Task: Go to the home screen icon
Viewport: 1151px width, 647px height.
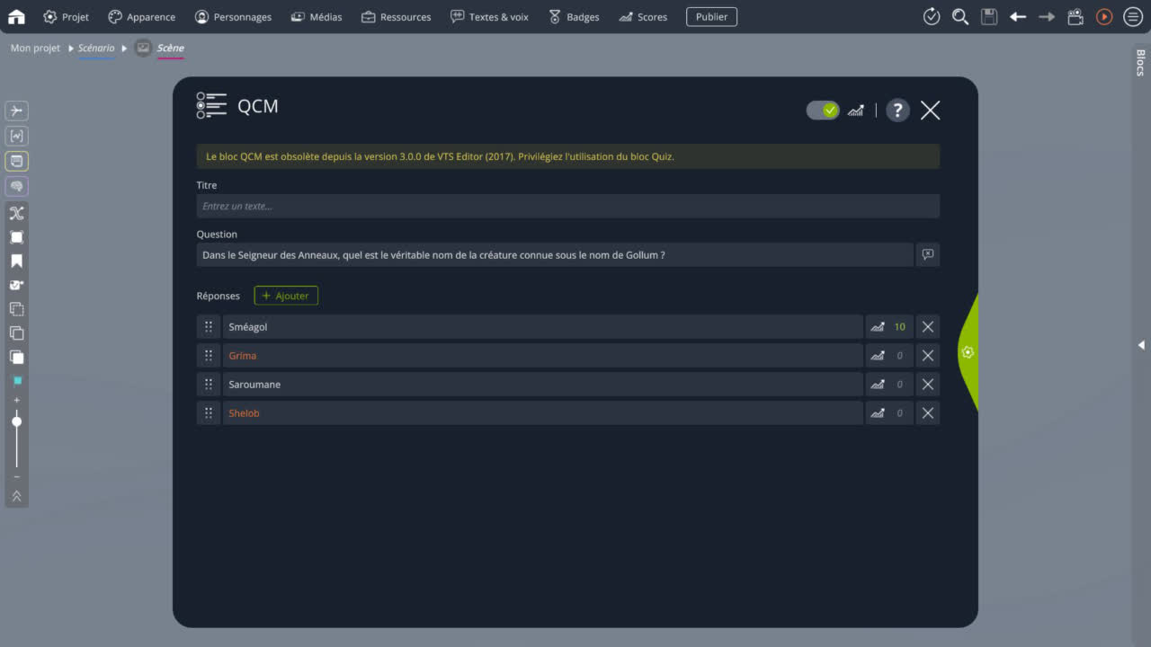Action: pos(16,16)
